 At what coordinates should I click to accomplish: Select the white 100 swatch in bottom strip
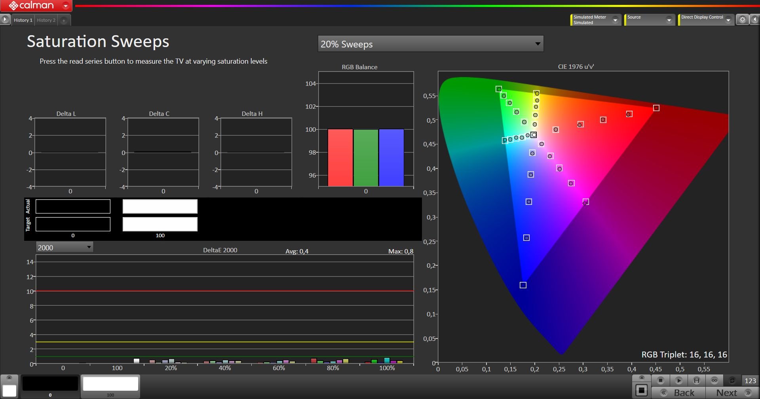pyautogui.click(x=110, y=384)
